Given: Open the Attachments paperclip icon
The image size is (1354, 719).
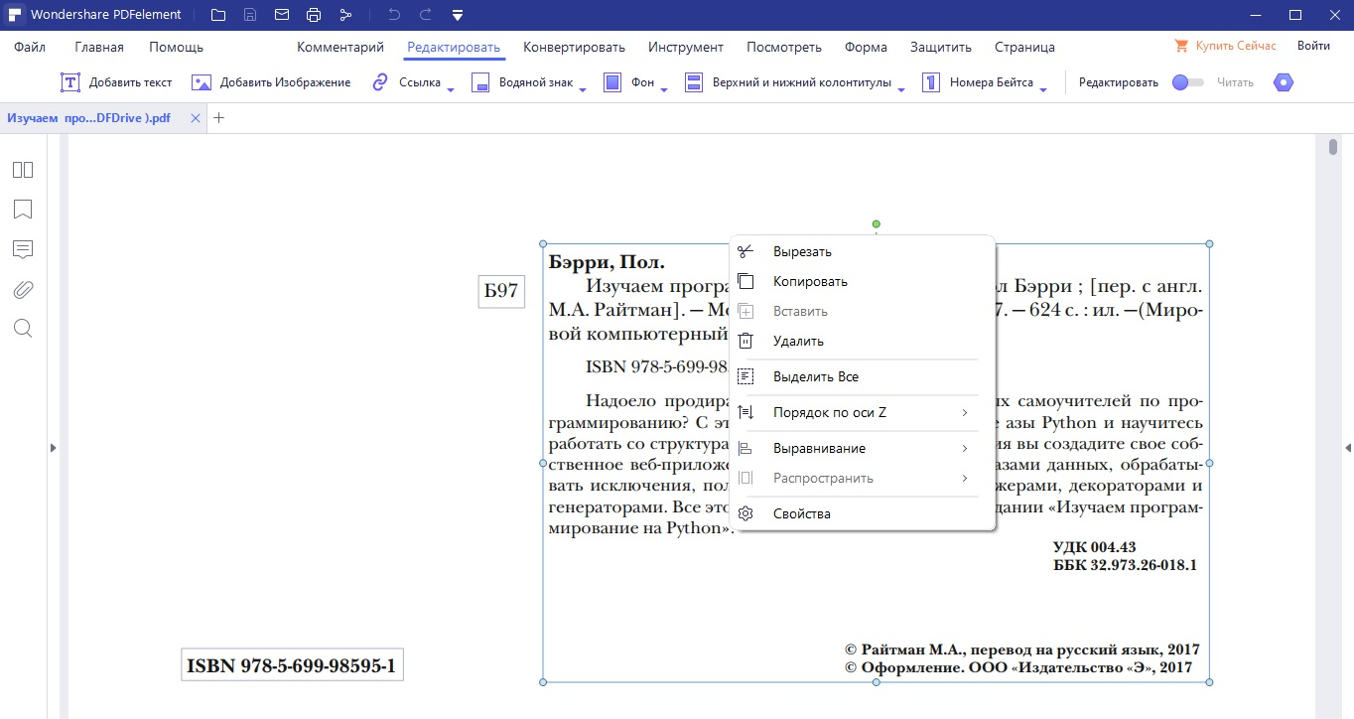Looking at the screenshot, I should point(23,289).
